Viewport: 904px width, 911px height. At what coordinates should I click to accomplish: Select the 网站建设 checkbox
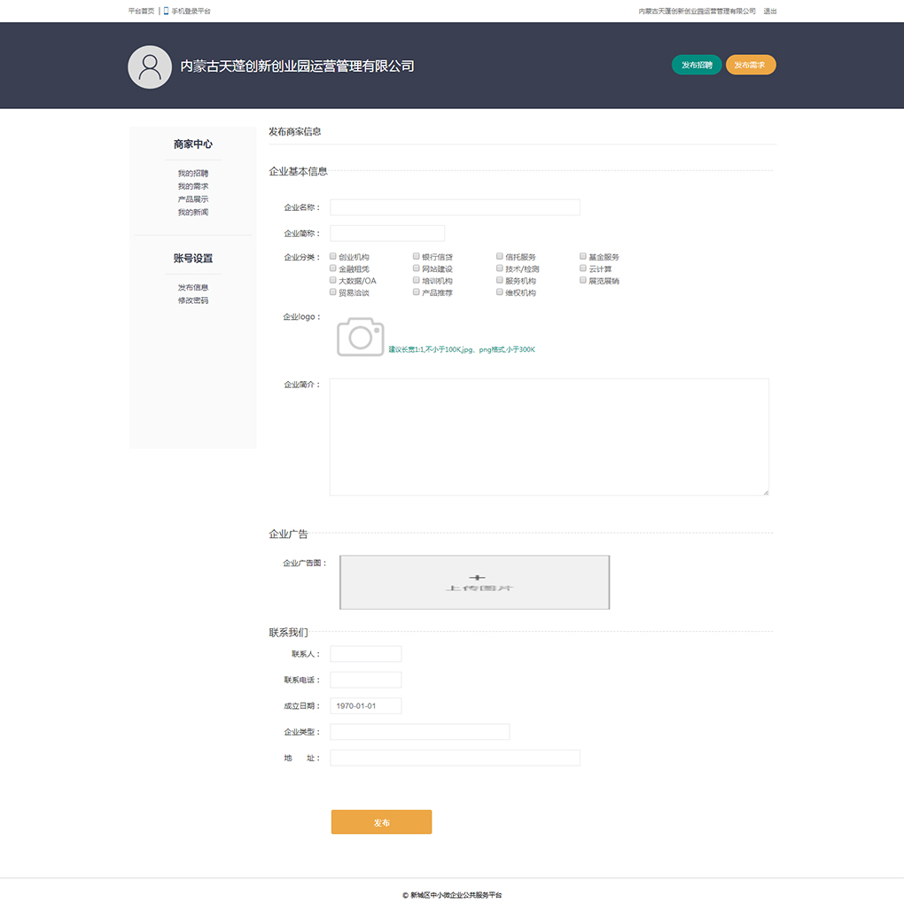click(x=417, y=269)
